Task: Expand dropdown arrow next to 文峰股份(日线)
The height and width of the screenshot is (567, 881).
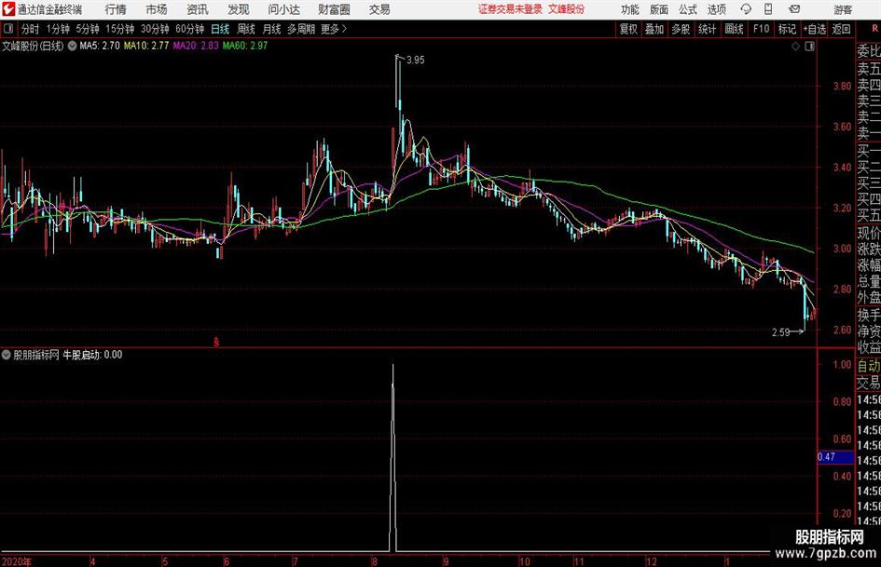Action: (72, 46)
